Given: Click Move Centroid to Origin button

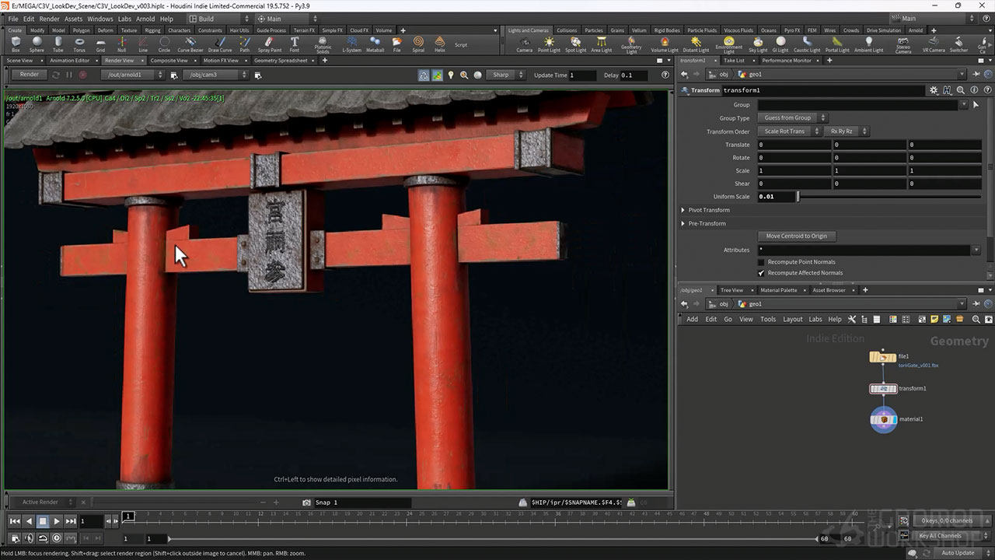Looking at the screenshot, I should [x=797, y=236].
